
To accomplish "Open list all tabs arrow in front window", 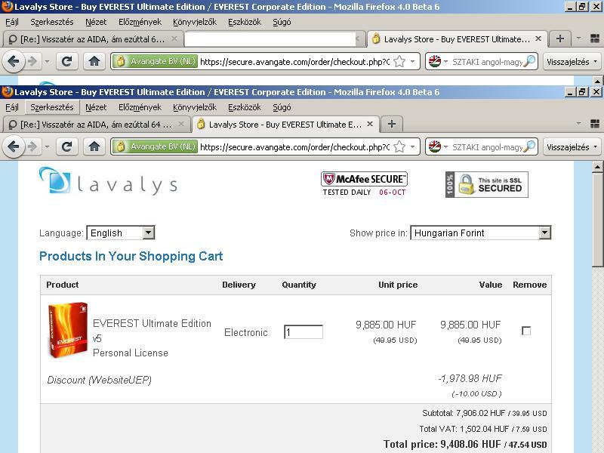I will pos(578,124).
